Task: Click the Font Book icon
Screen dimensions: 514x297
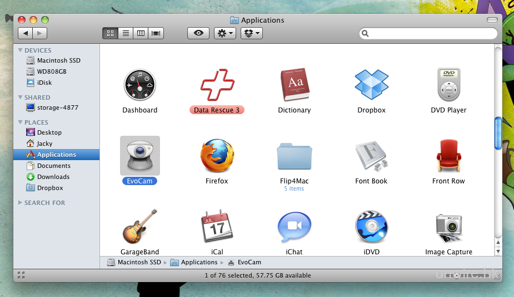Action: [x=371, y=156]
